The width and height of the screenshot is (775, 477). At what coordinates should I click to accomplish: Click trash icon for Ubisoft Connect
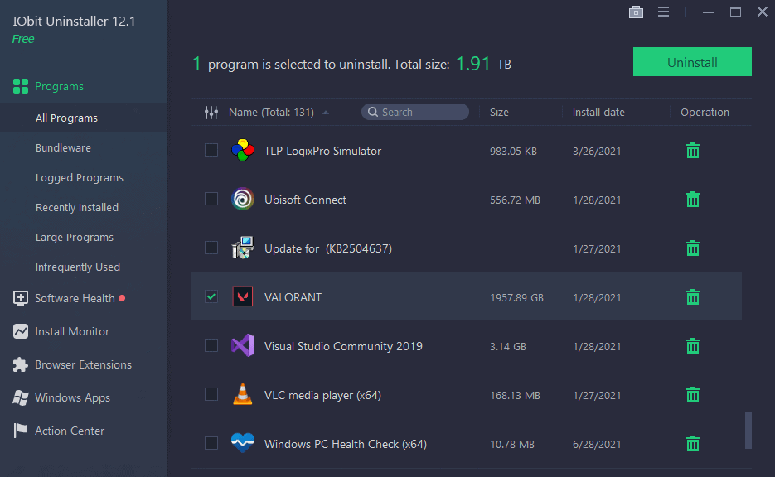(693, 200)
